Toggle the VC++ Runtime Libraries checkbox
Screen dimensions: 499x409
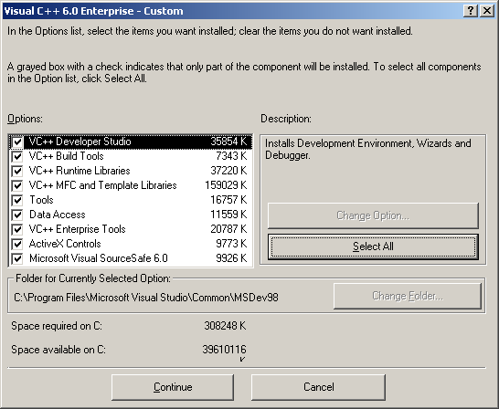pos(16,171)
